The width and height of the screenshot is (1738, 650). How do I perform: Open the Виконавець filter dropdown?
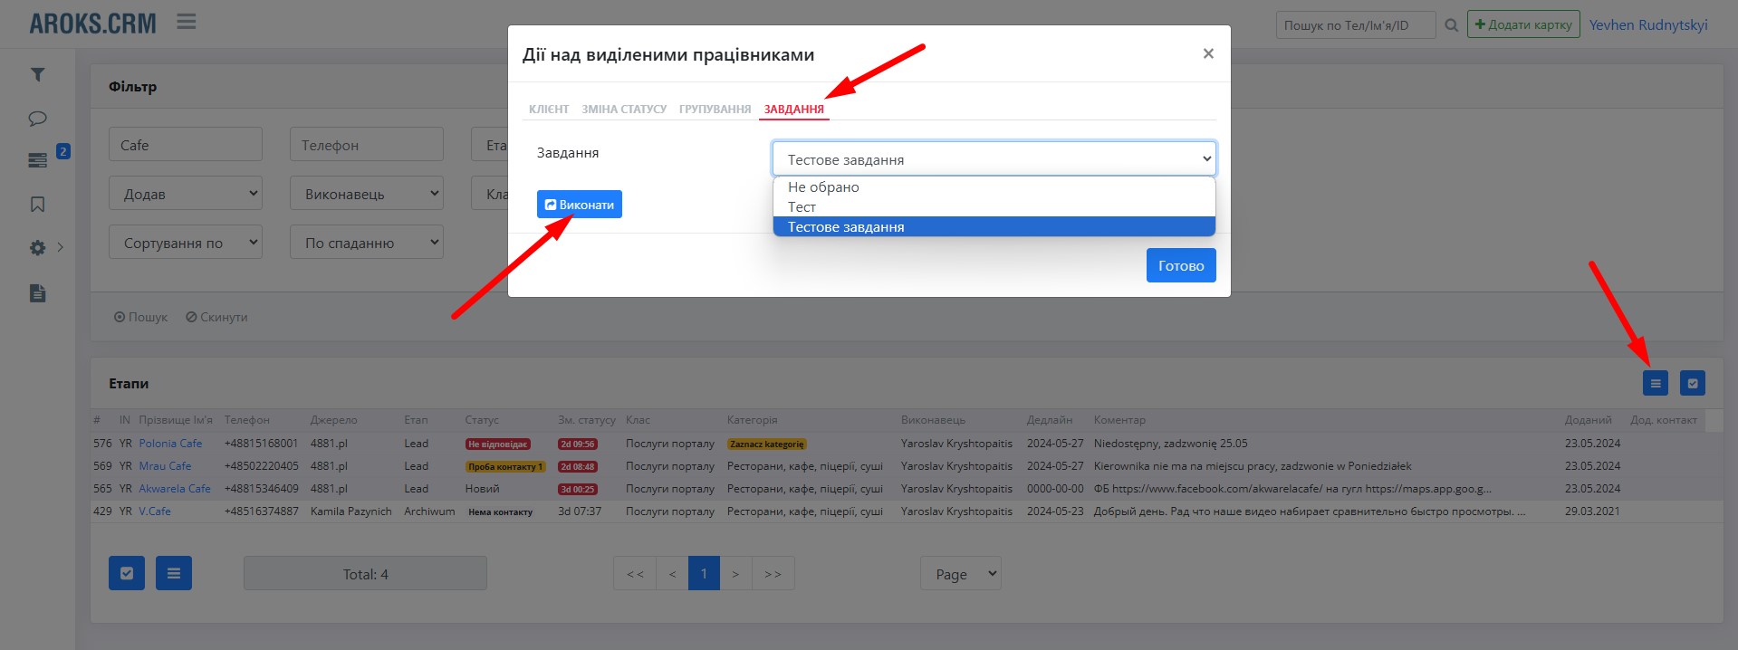pyautogui.click(x=367, y=193)
